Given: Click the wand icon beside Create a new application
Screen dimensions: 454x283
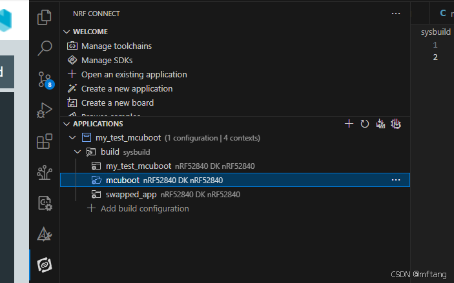Looking at the screenshot, I should coord(72,88).
